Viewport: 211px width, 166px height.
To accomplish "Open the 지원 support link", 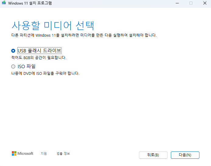I will (44, 154).
